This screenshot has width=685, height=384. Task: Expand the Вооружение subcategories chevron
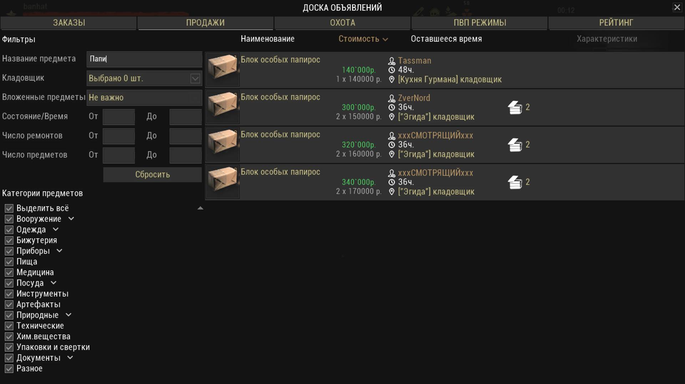71,219
